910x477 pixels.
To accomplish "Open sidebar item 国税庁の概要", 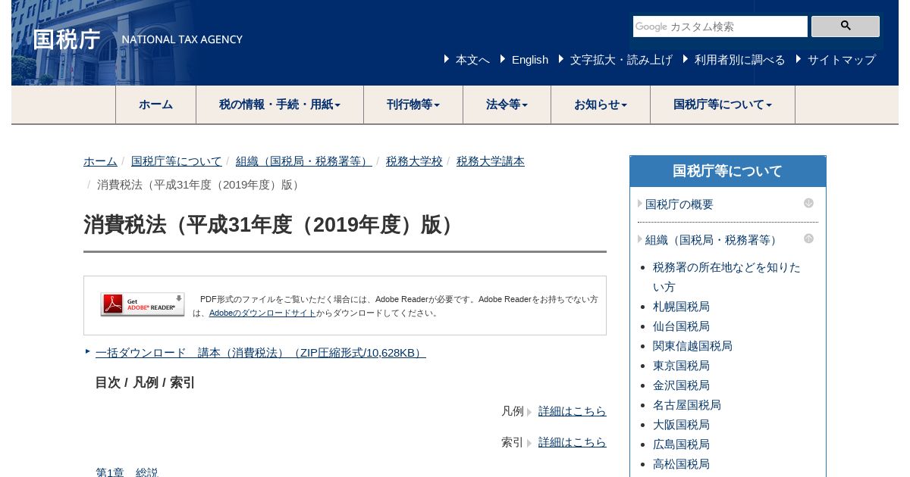I will point(679,204).
